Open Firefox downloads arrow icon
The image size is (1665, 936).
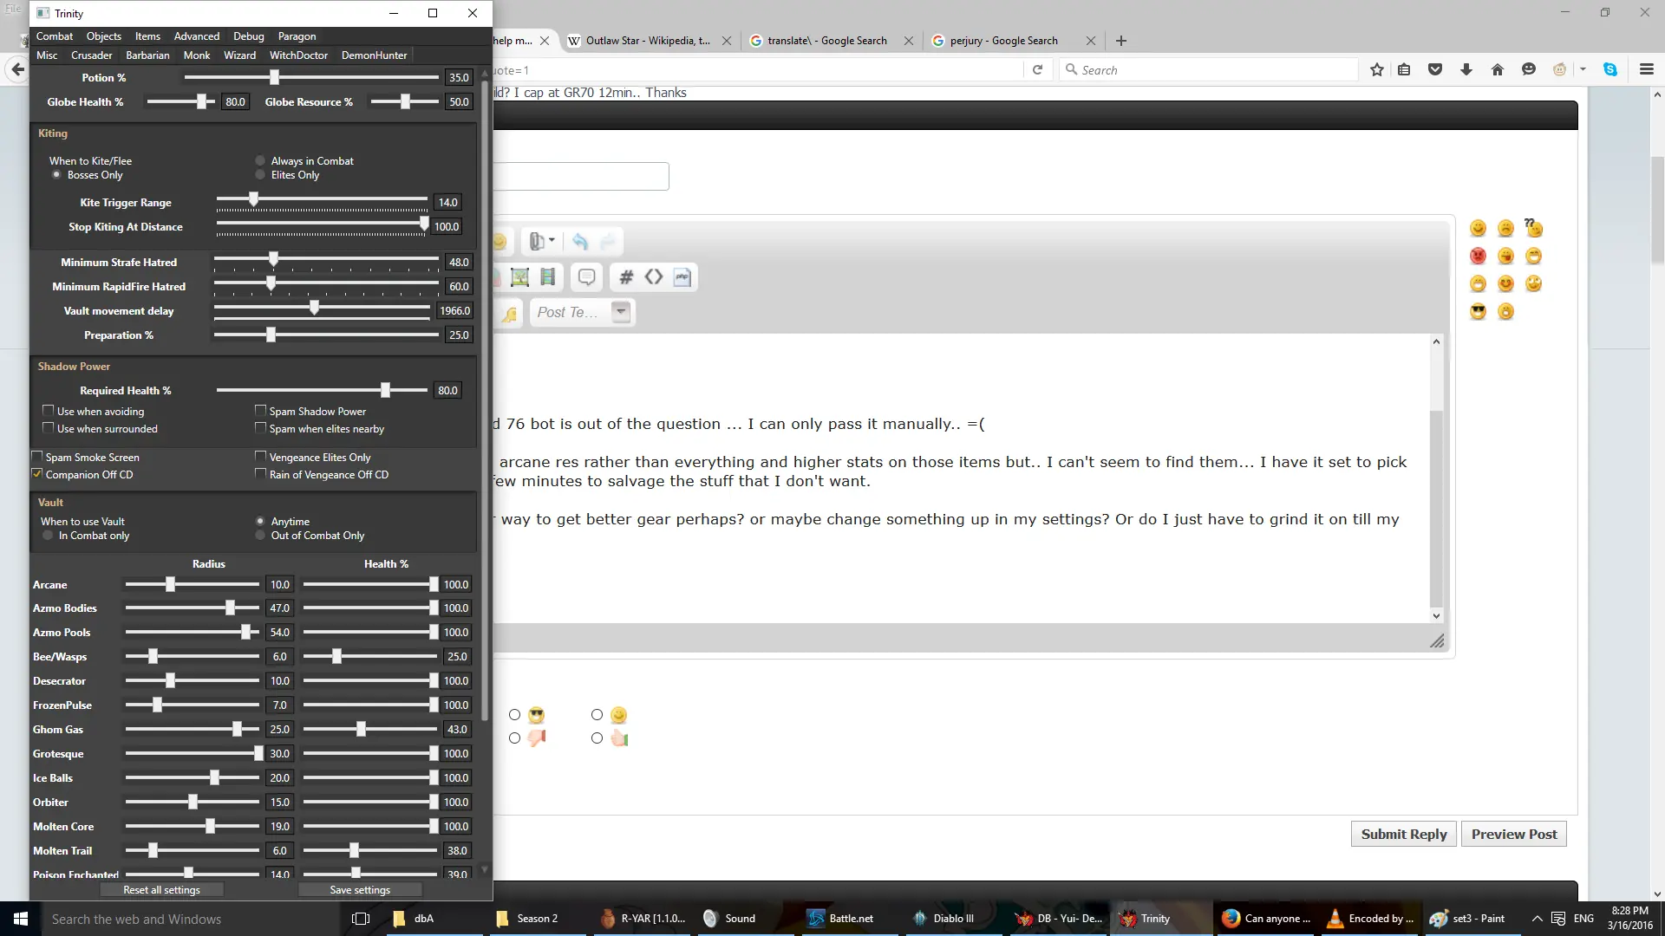(x=1466, y=70)
